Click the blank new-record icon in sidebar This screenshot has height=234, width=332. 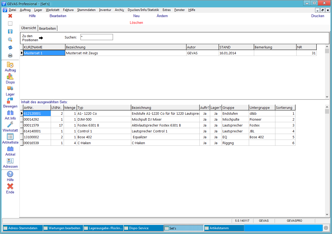10,24
